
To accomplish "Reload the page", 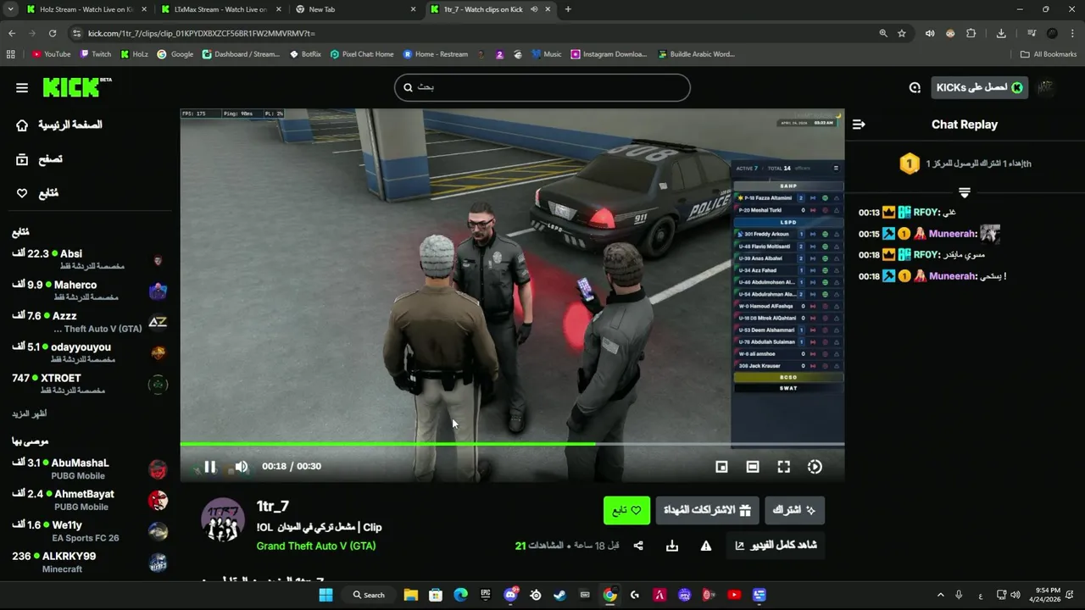I will (53, 33).
